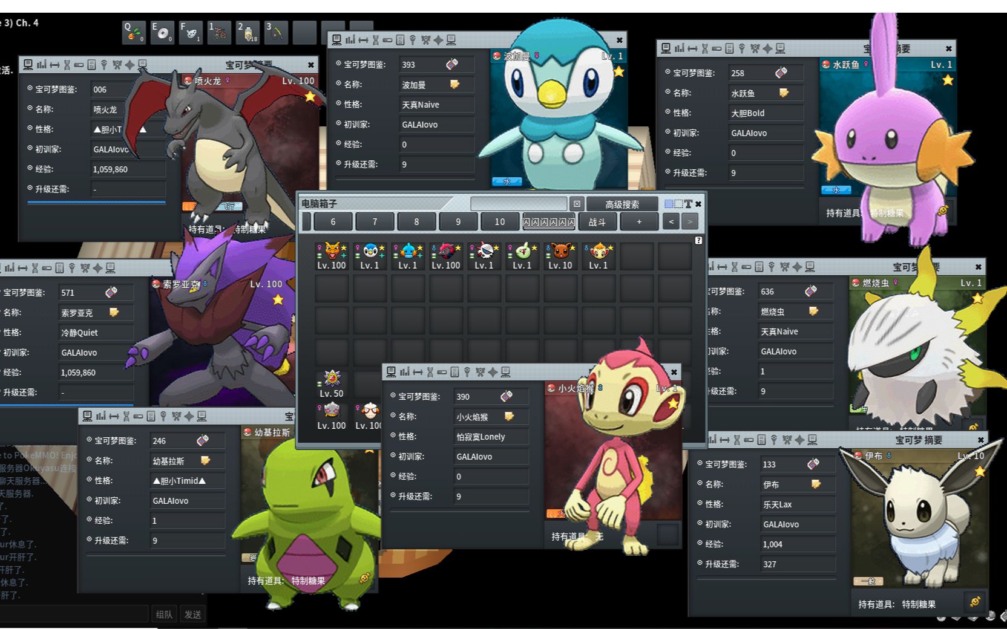Click the double-arrow icon in 喷火龙 summary title bar
This screenshot has height=629, width=1007.
click(54, 65)
